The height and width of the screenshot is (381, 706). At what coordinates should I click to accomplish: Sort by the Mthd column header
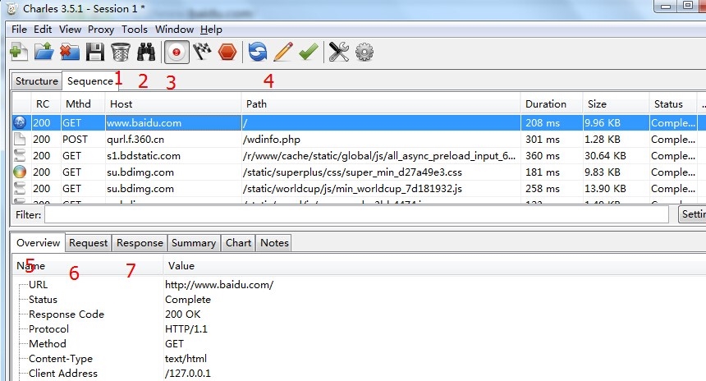click(x=83, y=104)
